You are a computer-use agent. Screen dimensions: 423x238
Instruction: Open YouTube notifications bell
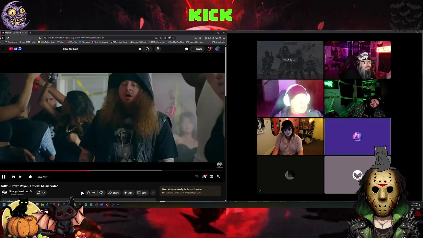[209, 49]
